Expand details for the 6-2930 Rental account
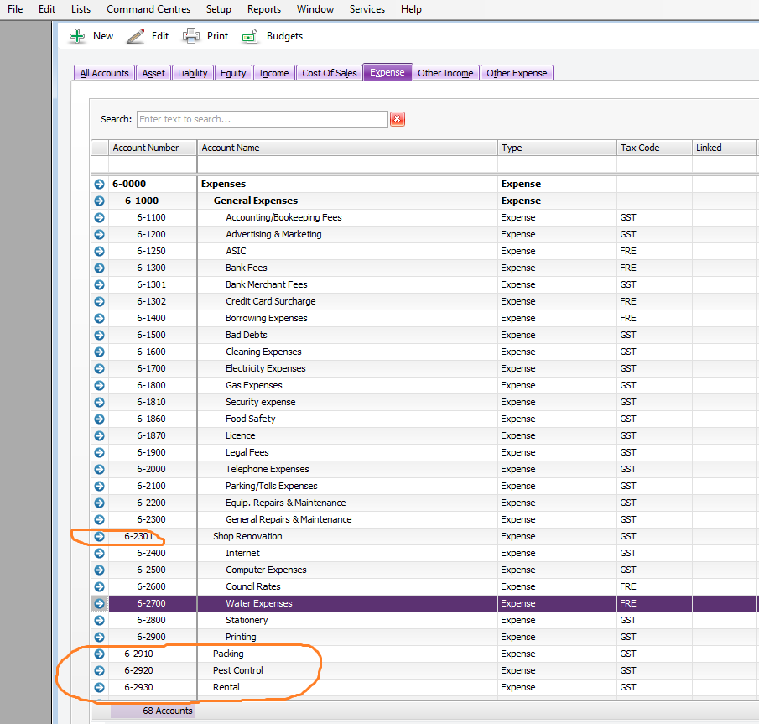Image resolution: width=759 pixels, height=724 pixels. coord(99,687)
